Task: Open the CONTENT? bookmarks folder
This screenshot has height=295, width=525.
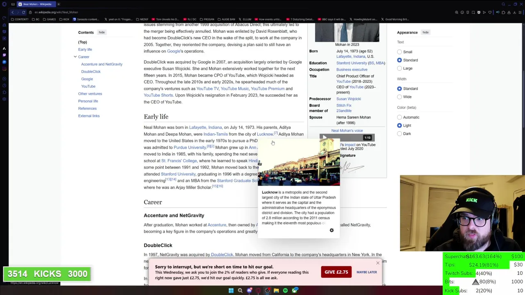Action: tap(20, 19)
